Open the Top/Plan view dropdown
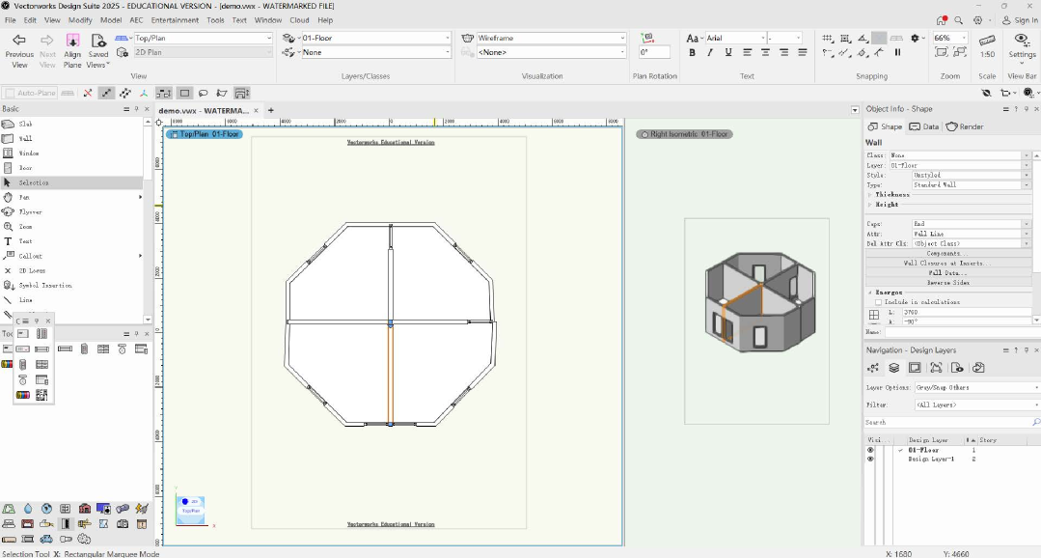Viewport: 1041px width, 558px height. [x=203, y=39]
